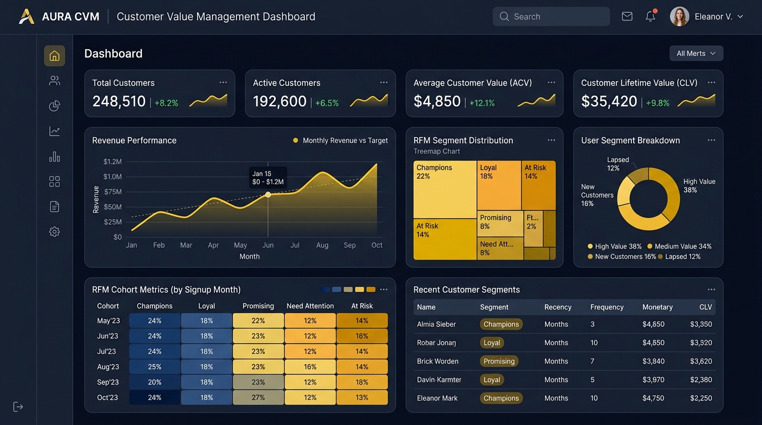Expand the All Merts dropdown
This screenshot has width=762, height=425.
point(696,53)
